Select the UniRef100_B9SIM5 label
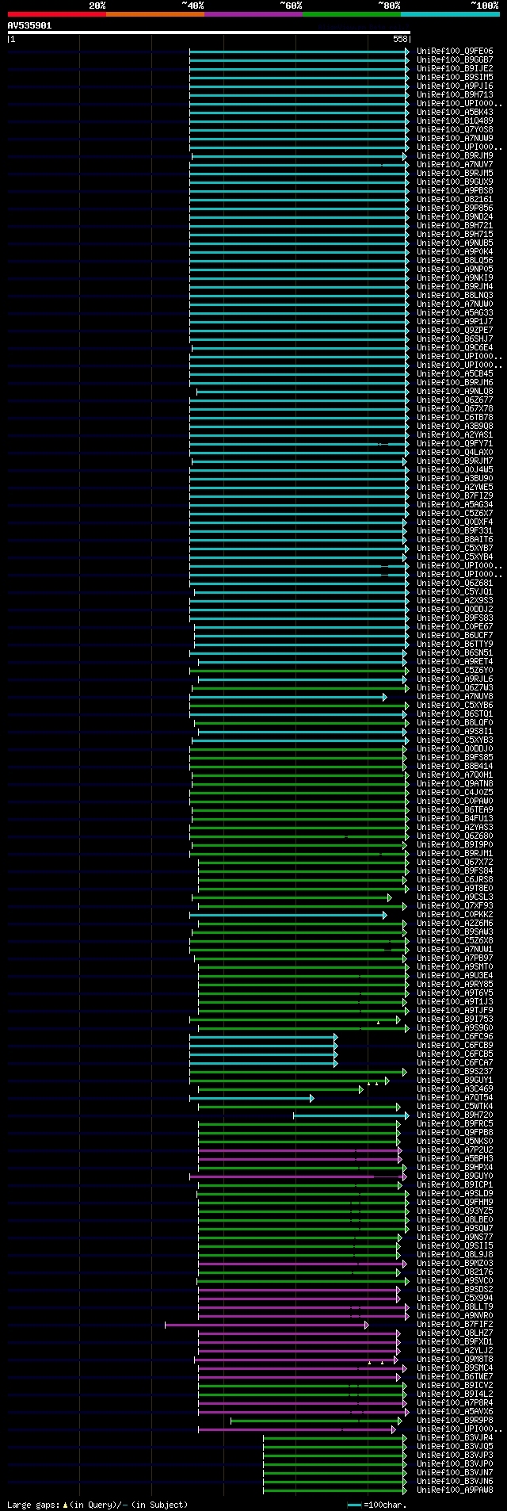507x1511 pixels. [x=455, y=77]
